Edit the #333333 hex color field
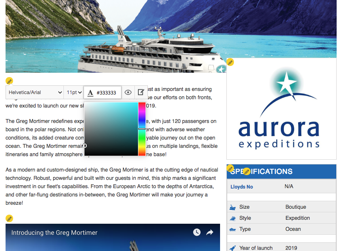 point(106,93)
